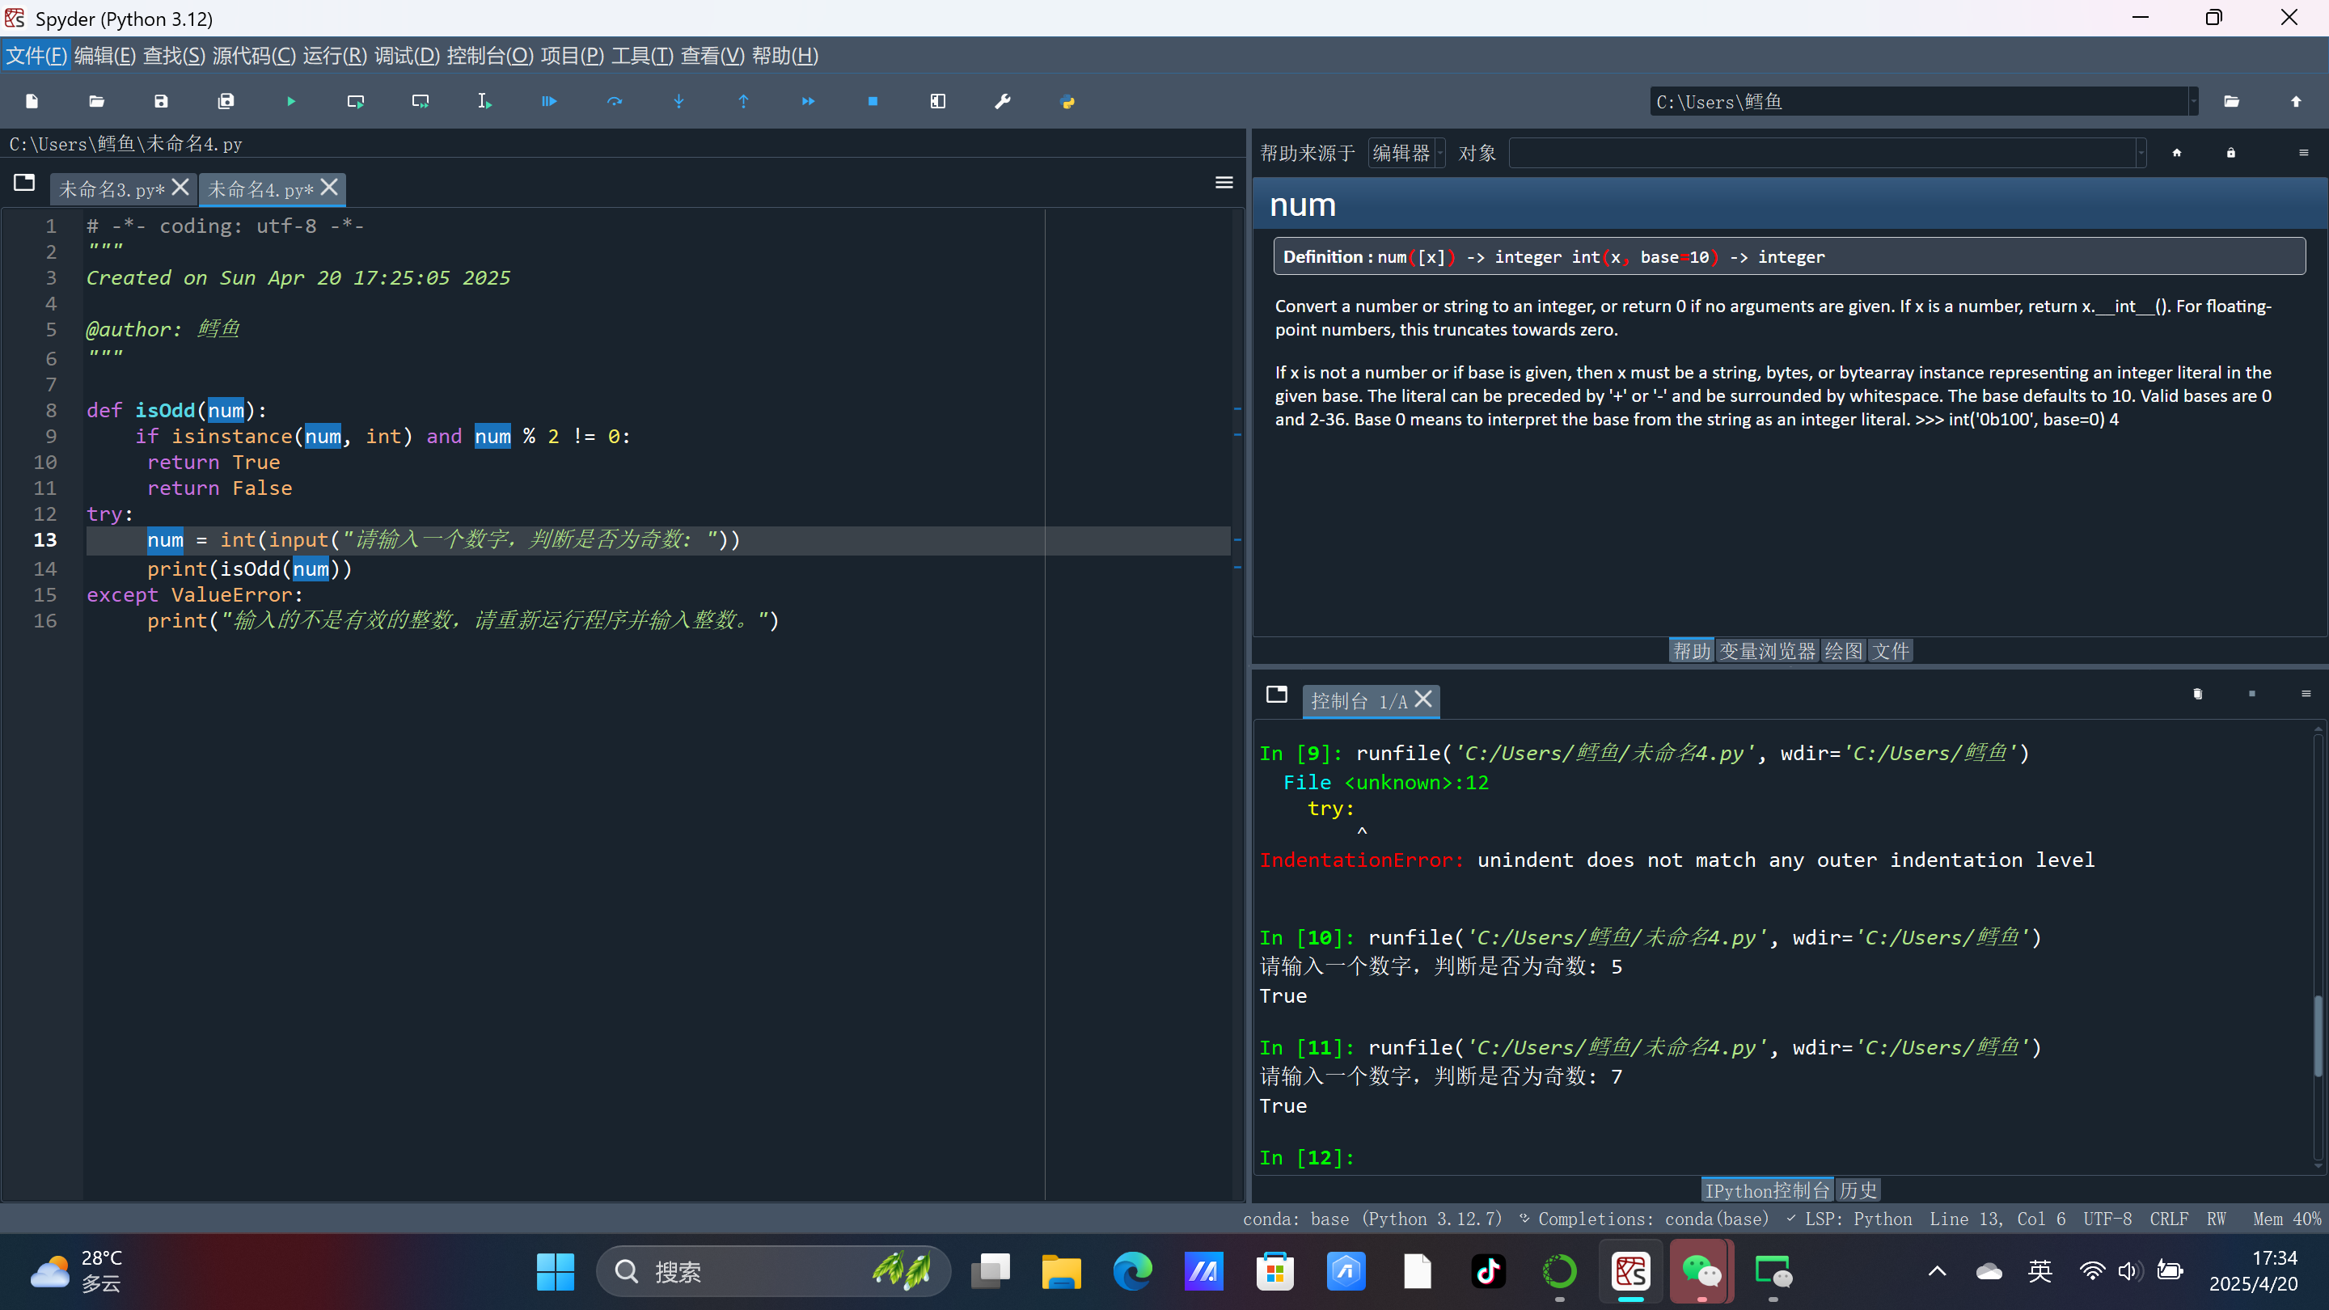Screen dimensions: 2329x1310
Task: Click conda: base in status bar
Action: click(1295, 1219)
